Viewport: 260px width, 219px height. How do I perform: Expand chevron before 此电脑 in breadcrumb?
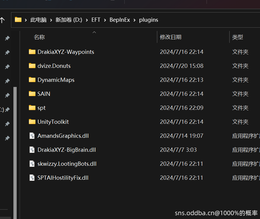click(x=26, y=20)
